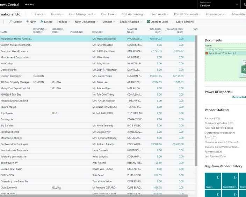Select London Postmaster vendor row name
Screen dimensions: 246x197
(x=12, y=76)
